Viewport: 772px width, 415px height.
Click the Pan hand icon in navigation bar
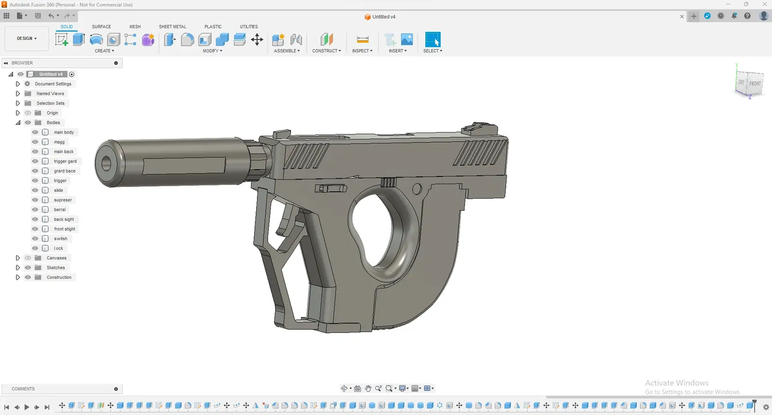pyautogui.click(x=368, y=388)
